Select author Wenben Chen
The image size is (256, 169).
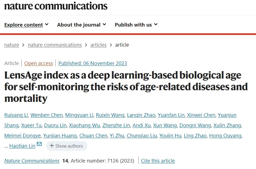click(47, 115)
